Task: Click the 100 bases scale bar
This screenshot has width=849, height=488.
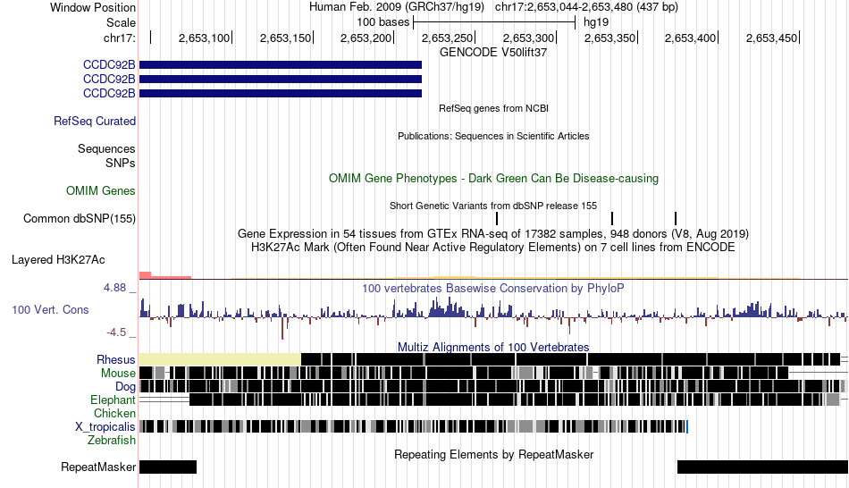Action: [494, 22]
